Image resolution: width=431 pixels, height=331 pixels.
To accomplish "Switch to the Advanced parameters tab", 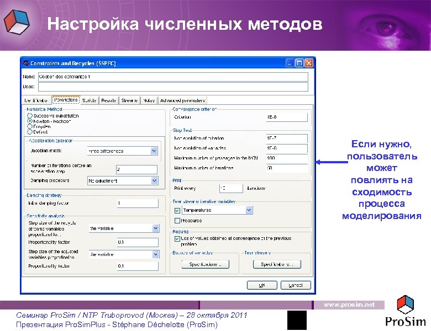I will click(182, 100).
